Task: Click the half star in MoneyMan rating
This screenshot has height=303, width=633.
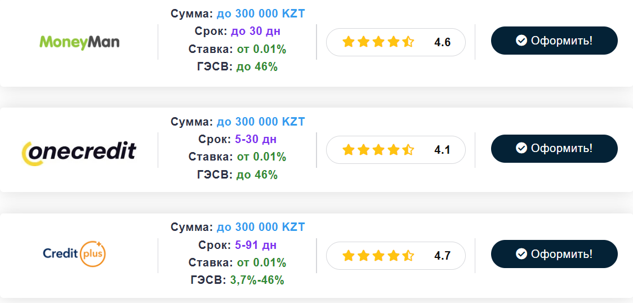Action: click(x=408, y=42)
